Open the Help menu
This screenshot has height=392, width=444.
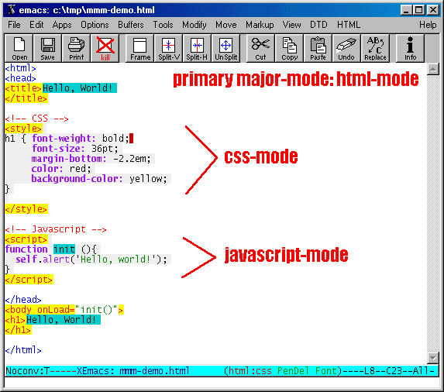click(428, 25)
